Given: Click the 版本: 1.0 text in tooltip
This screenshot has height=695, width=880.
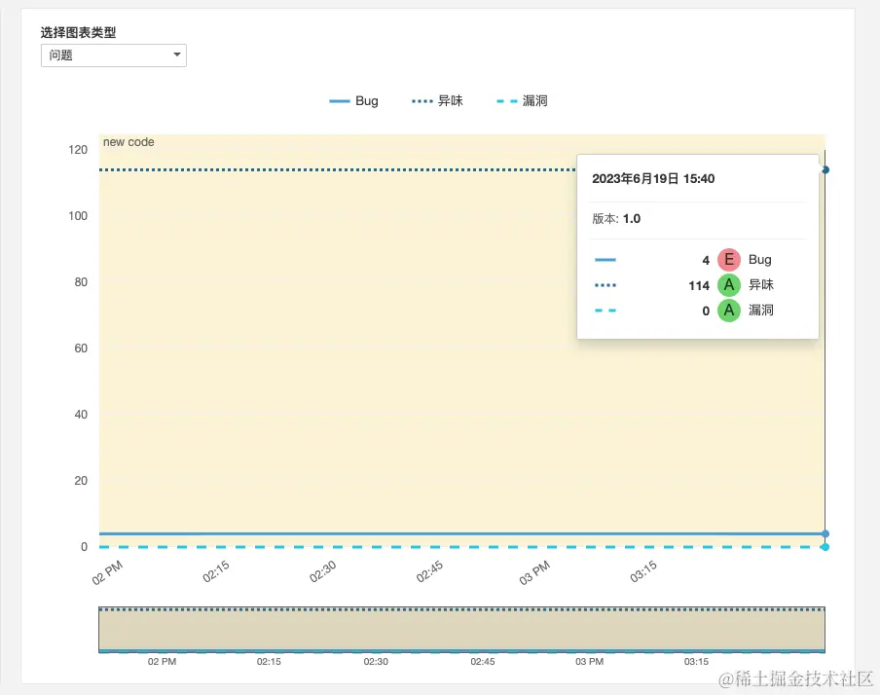Looking at the screenshot, I should coord(616,219).
